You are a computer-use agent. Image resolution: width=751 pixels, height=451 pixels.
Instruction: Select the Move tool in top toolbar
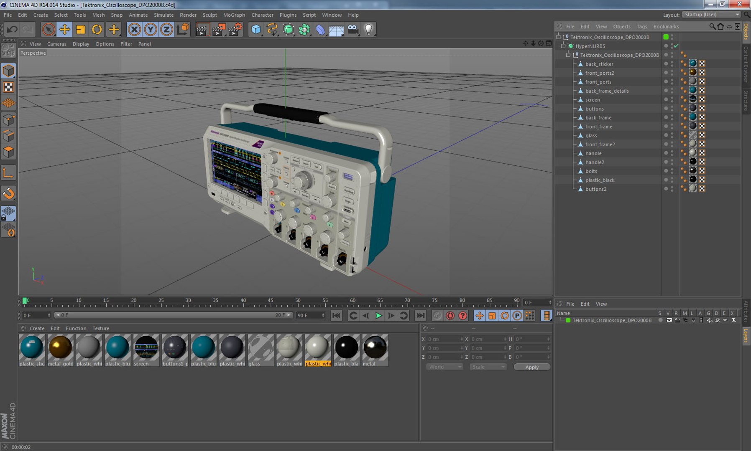click(64, 29)
